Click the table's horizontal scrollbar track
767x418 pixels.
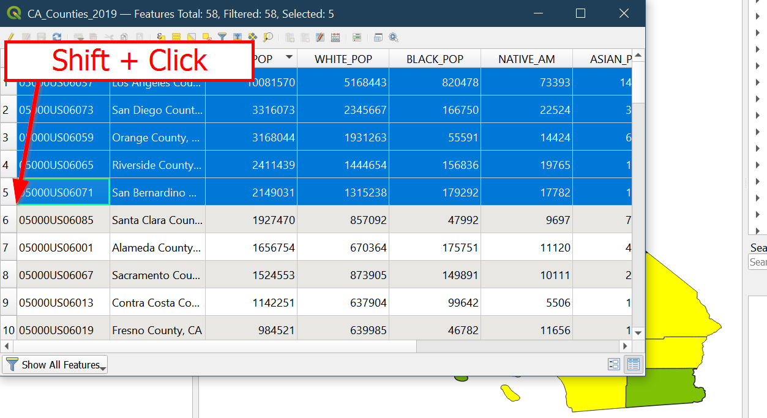(520, 346)
